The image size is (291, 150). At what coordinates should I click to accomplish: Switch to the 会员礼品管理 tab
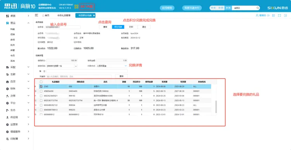tap(64, 16)
